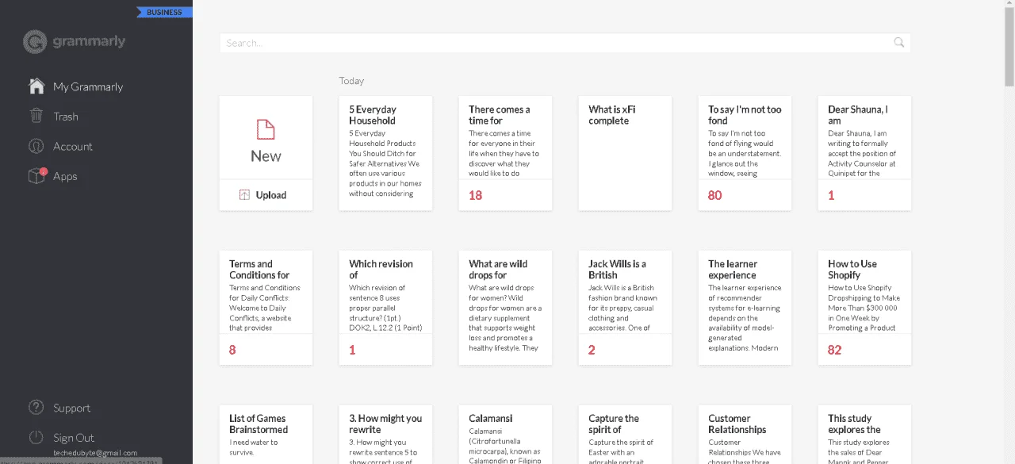1015x464 pixels.
Task: Click the Today section heading
Action: pos(352,81)
